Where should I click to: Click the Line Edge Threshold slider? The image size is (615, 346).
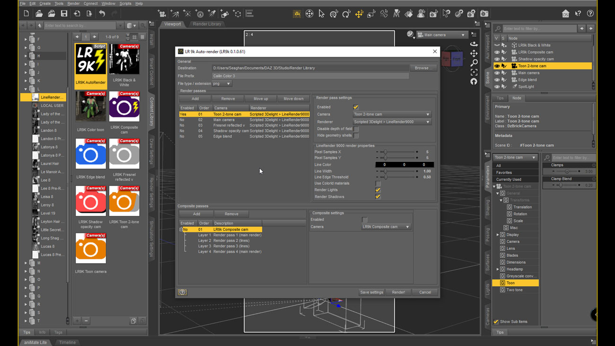tap(396, 177)
